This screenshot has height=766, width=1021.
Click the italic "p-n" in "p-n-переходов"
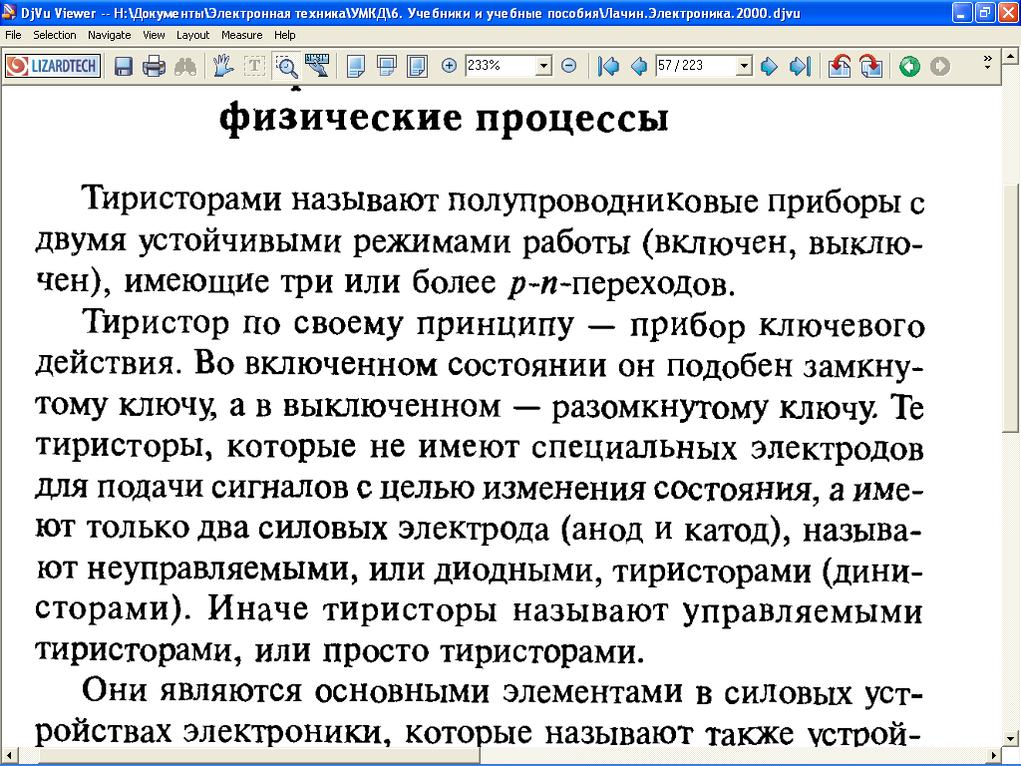pyautogui.click(x=533, y=284)
